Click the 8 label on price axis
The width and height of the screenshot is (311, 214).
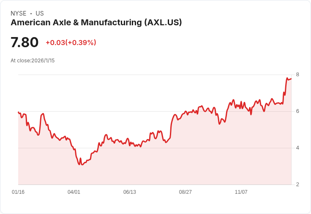coord(297,75)
